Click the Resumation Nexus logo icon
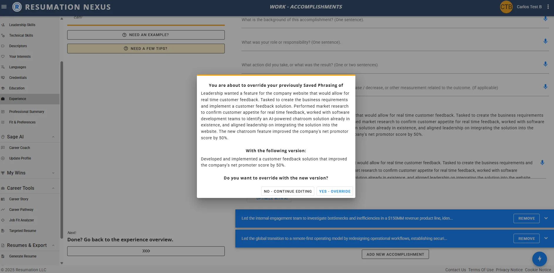554x273 pixels. [17, 7]
